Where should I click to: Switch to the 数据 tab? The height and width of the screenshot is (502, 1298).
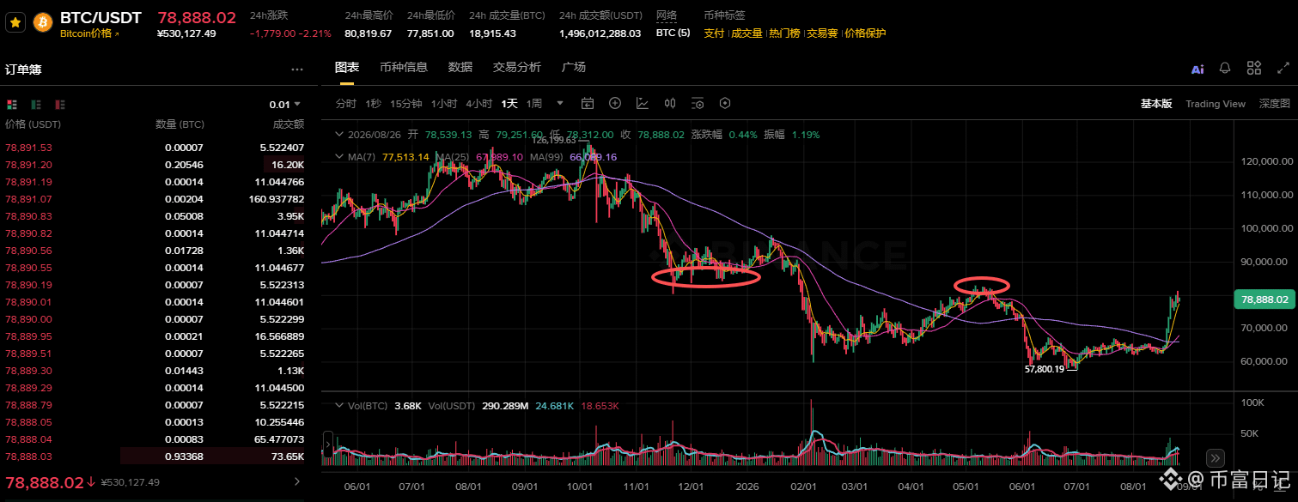460,67
